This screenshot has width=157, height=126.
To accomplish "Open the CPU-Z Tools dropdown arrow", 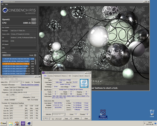I will [71, 118].
